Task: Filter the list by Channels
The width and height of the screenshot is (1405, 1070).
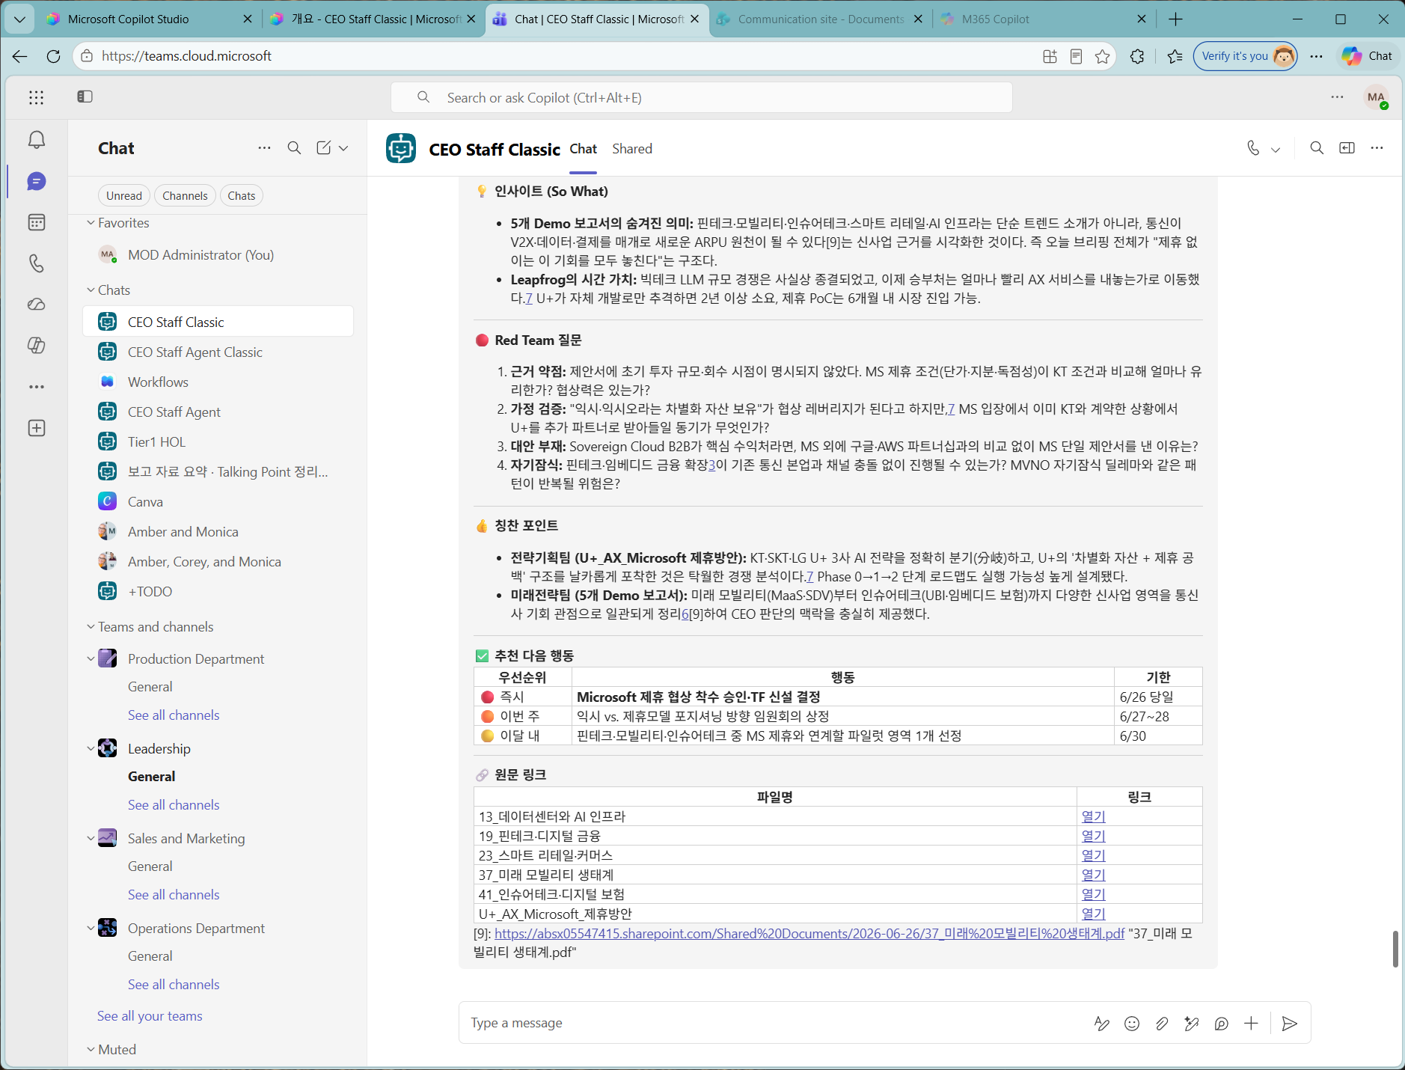Action: 185,196
